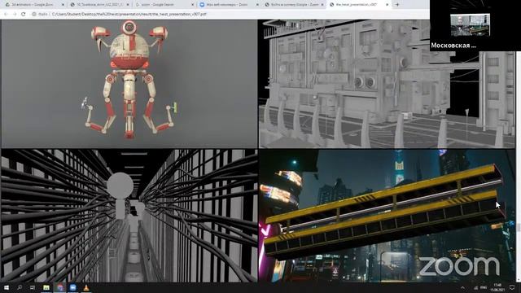Click the night city yellow bridge image
This screenshot has height=293, width=521.
(387, 216)
